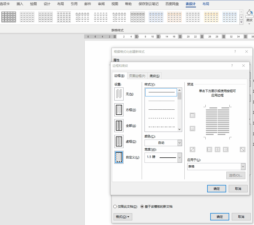Toggle left border button below preview
Image resolution: width=254 pixels, height=225 pixels.
click(x=209, y=149)
